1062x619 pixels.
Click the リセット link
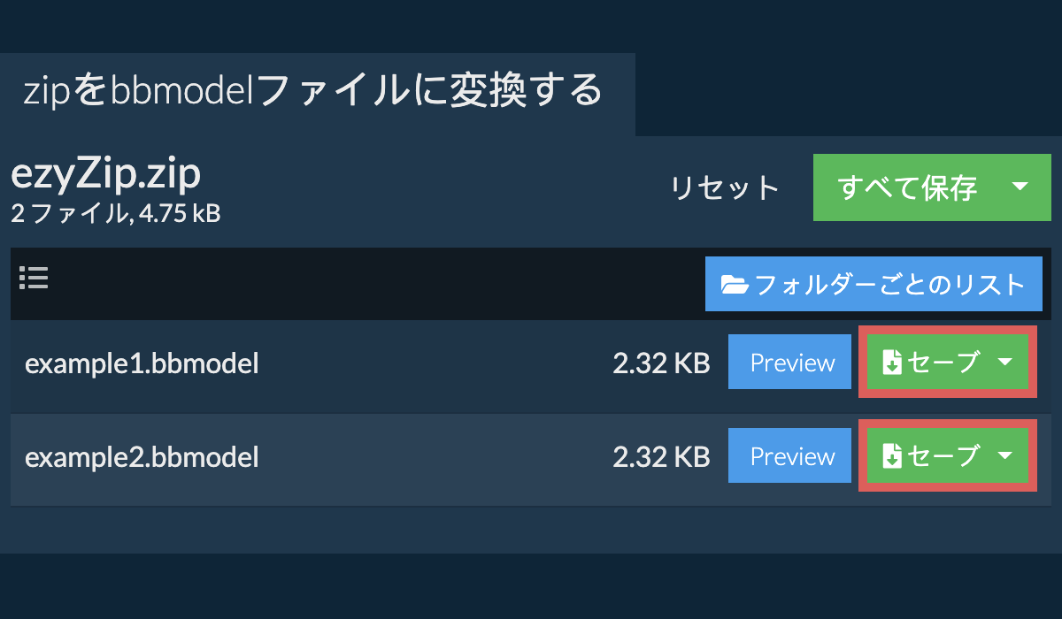[724, 188]
